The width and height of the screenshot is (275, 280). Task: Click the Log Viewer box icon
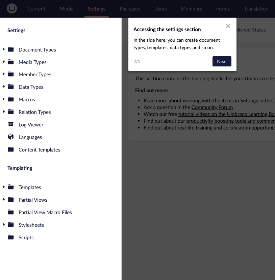click(11, 124)
